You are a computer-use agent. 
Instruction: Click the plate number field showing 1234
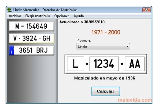[x=104, y=64]
